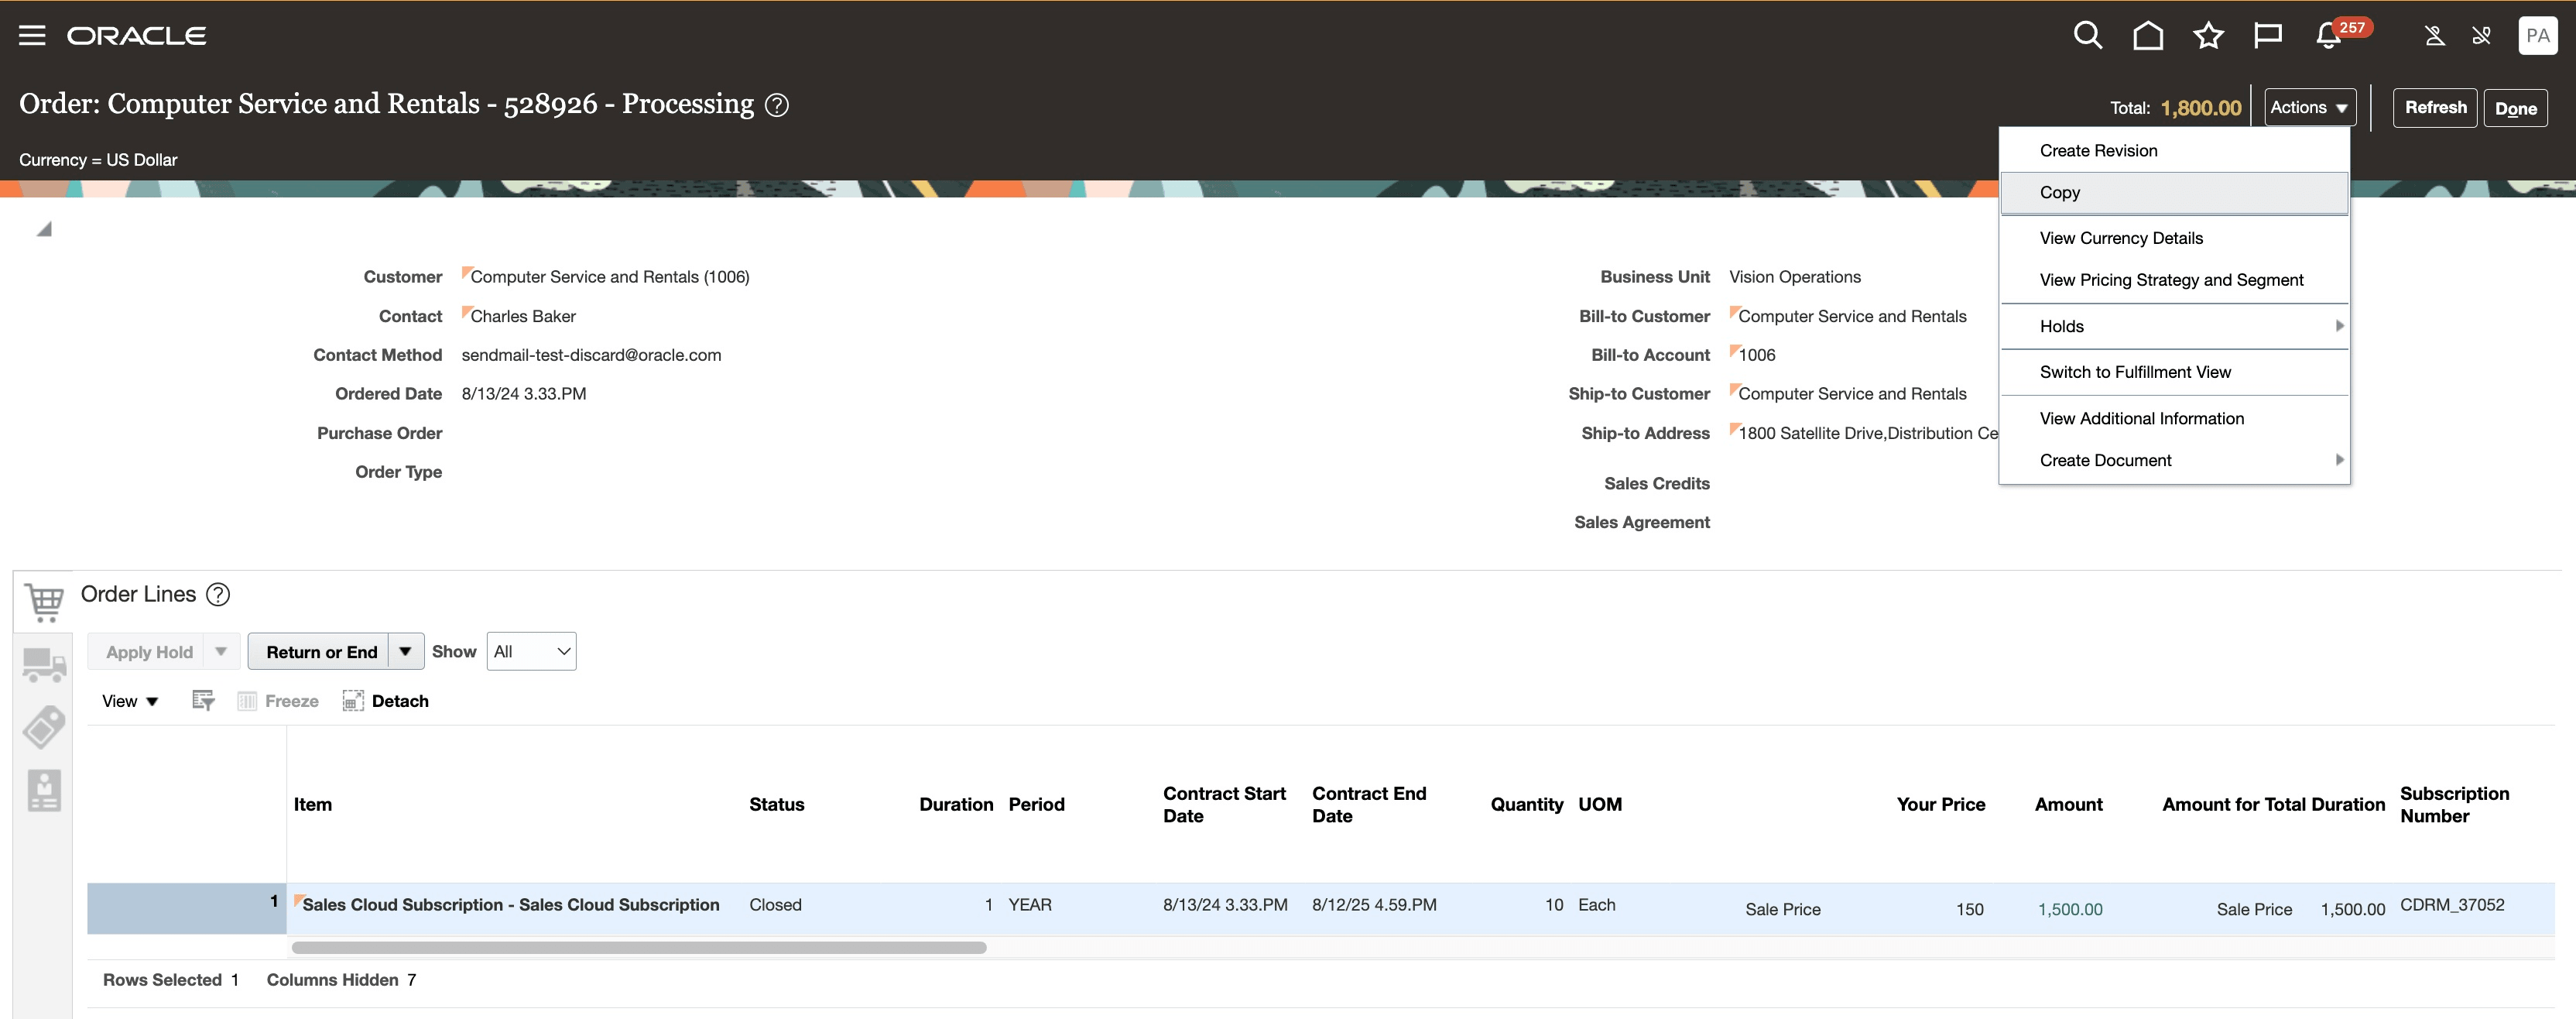Select View Currency Details menu item
Screen dimensions: 2576x1019
(2174, 238)
